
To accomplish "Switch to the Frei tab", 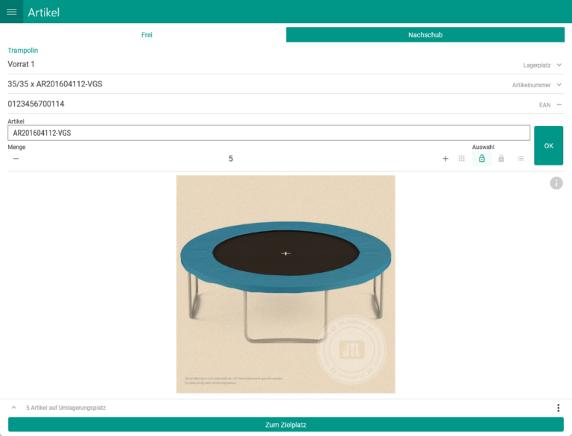I will tap(147, 35).
